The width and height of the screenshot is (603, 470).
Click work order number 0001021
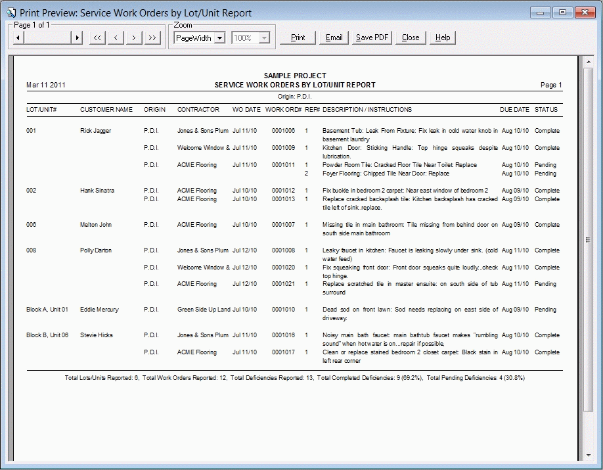coord(283,284)
